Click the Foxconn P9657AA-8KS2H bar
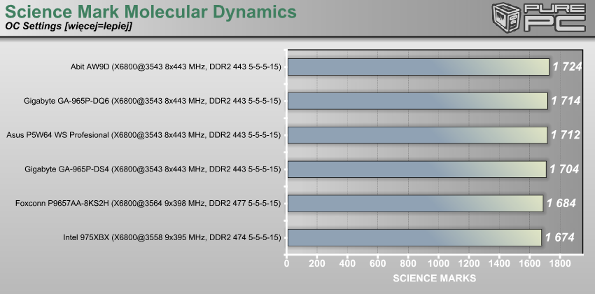The height and width of the screenshot is (294, 595). (414, 203)
